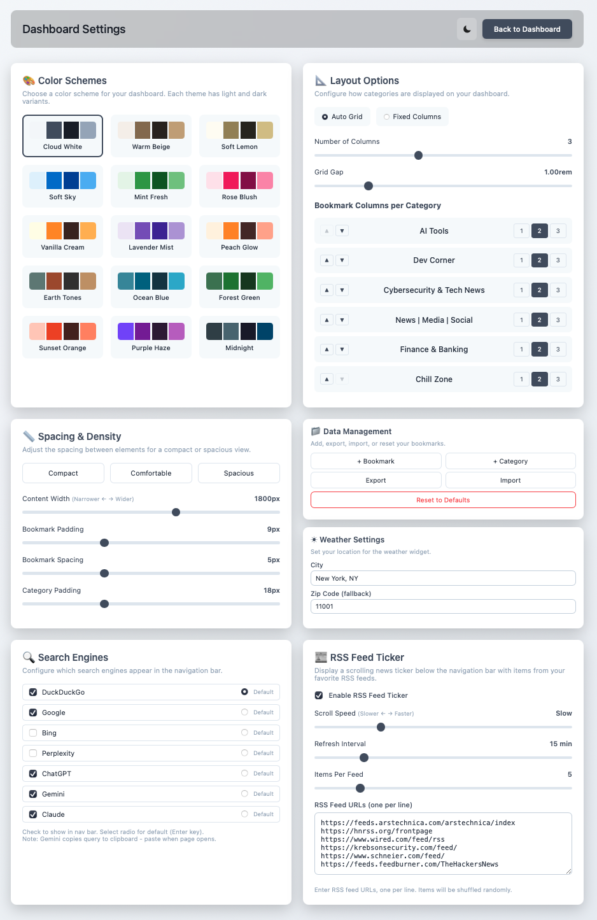Set AI Tools bookmarks to 3 columns
597x920 pixels.
pyautogui.click(x=558, y=230)
